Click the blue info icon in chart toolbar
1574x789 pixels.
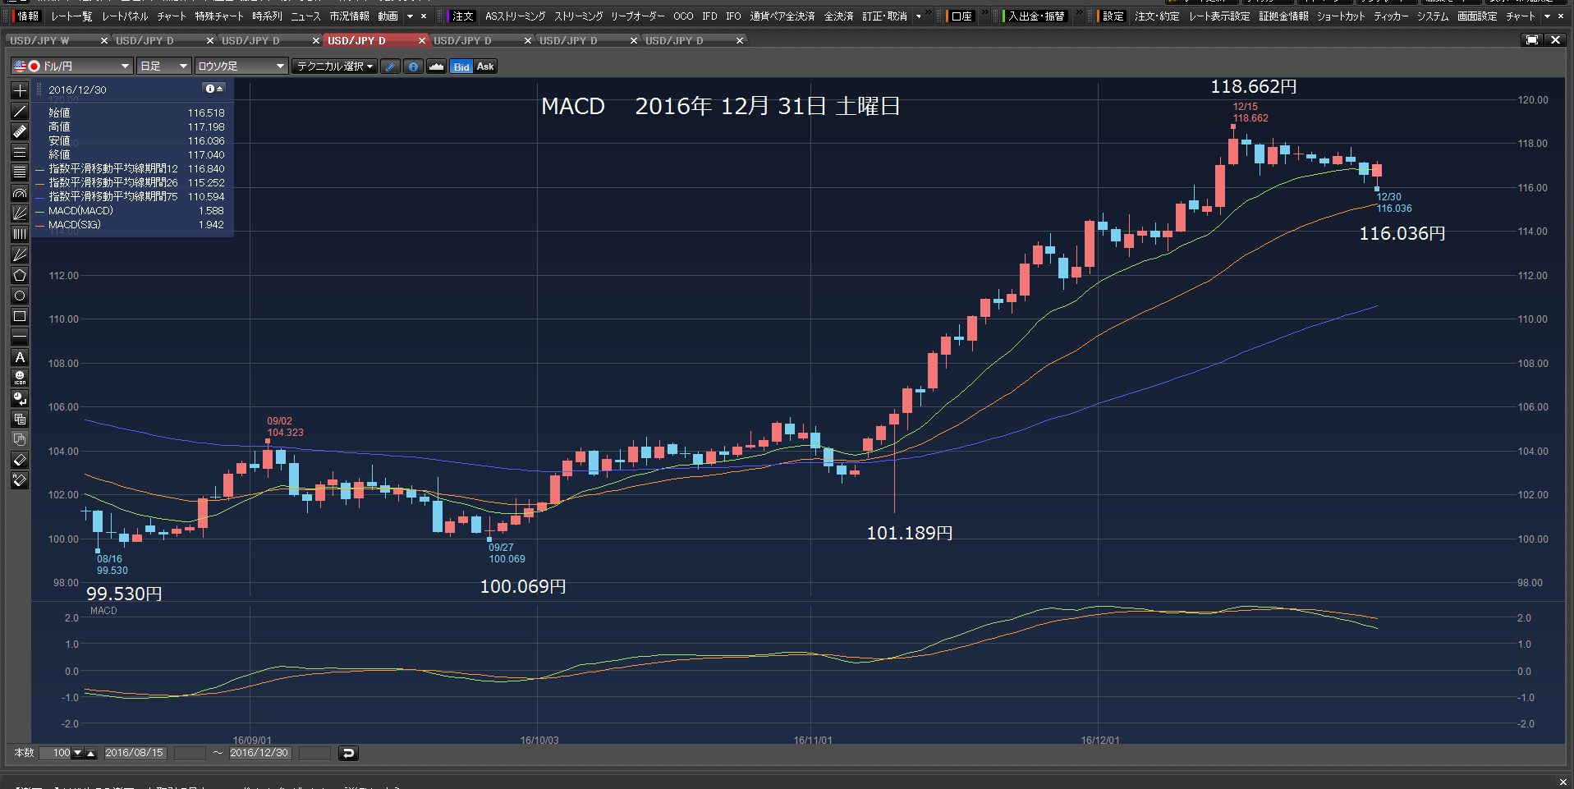coord(413,67)
